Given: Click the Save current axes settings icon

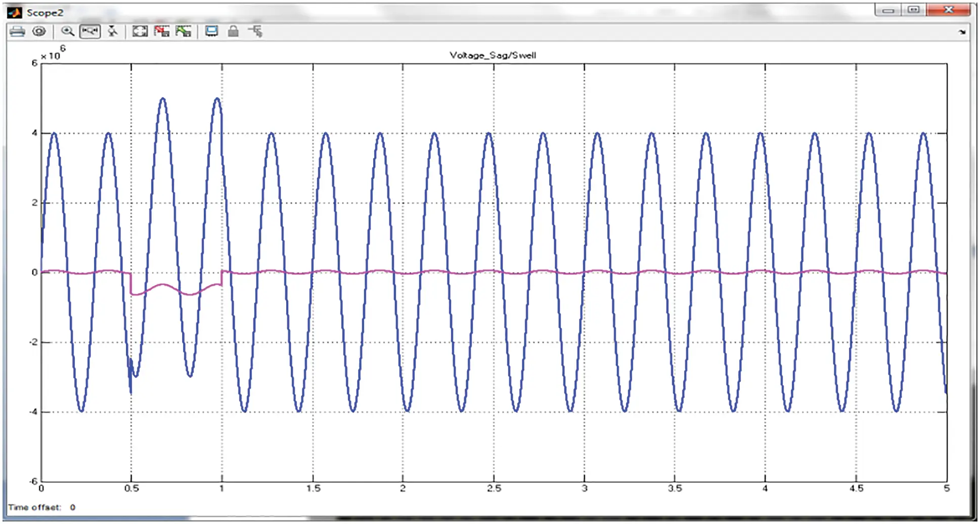Looking at the screenshot, I should tap(162, 31).
